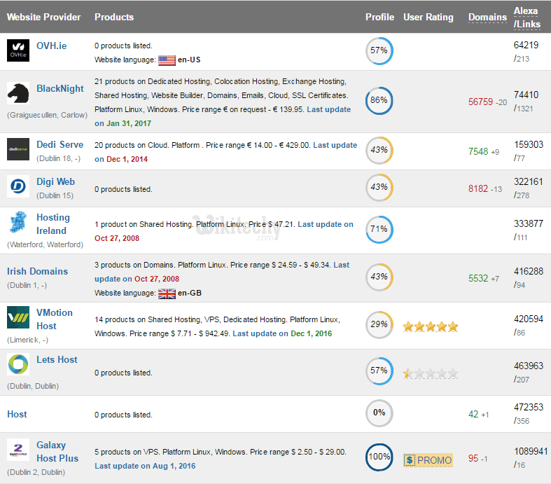
Task: Click the US flag language icon
Action: click(x=167, y=60)
